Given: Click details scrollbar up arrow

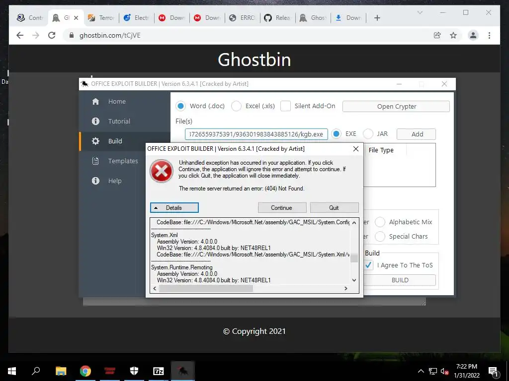Looking at the screenshot, I should [x=354, y=223].
